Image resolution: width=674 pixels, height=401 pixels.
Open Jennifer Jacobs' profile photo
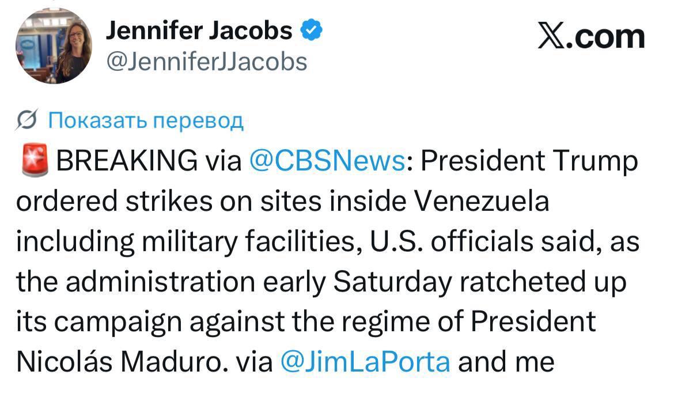(54, 46)
